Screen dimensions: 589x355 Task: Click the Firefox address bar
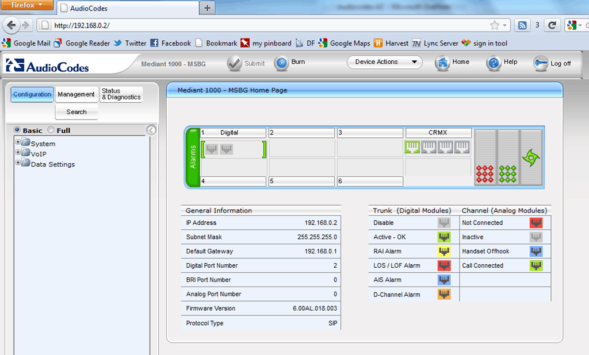pyautogui.click(x=265, y=25)
